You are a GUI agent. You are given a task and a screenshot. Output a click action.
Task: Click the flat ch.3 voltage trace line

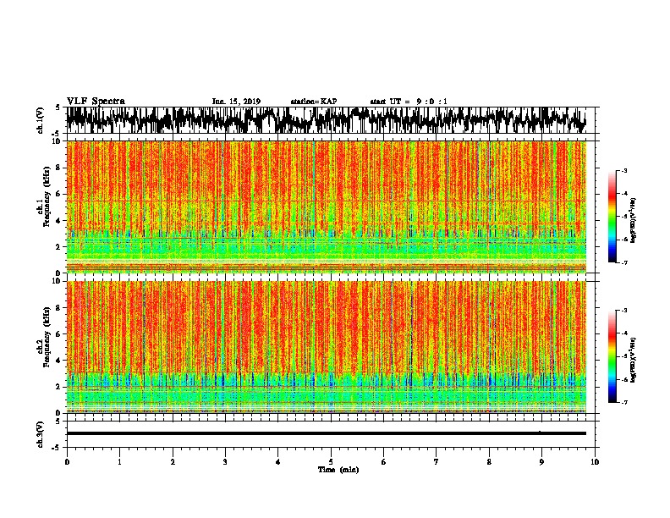(x=327, y=433)
